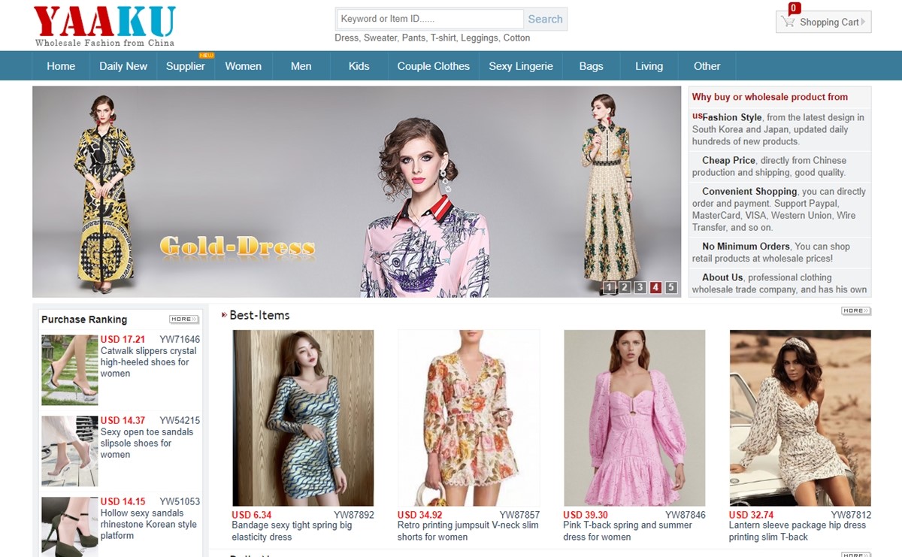Click the keyword or item ID field
This screenshot has width=902, height=557.
(429, 19)
